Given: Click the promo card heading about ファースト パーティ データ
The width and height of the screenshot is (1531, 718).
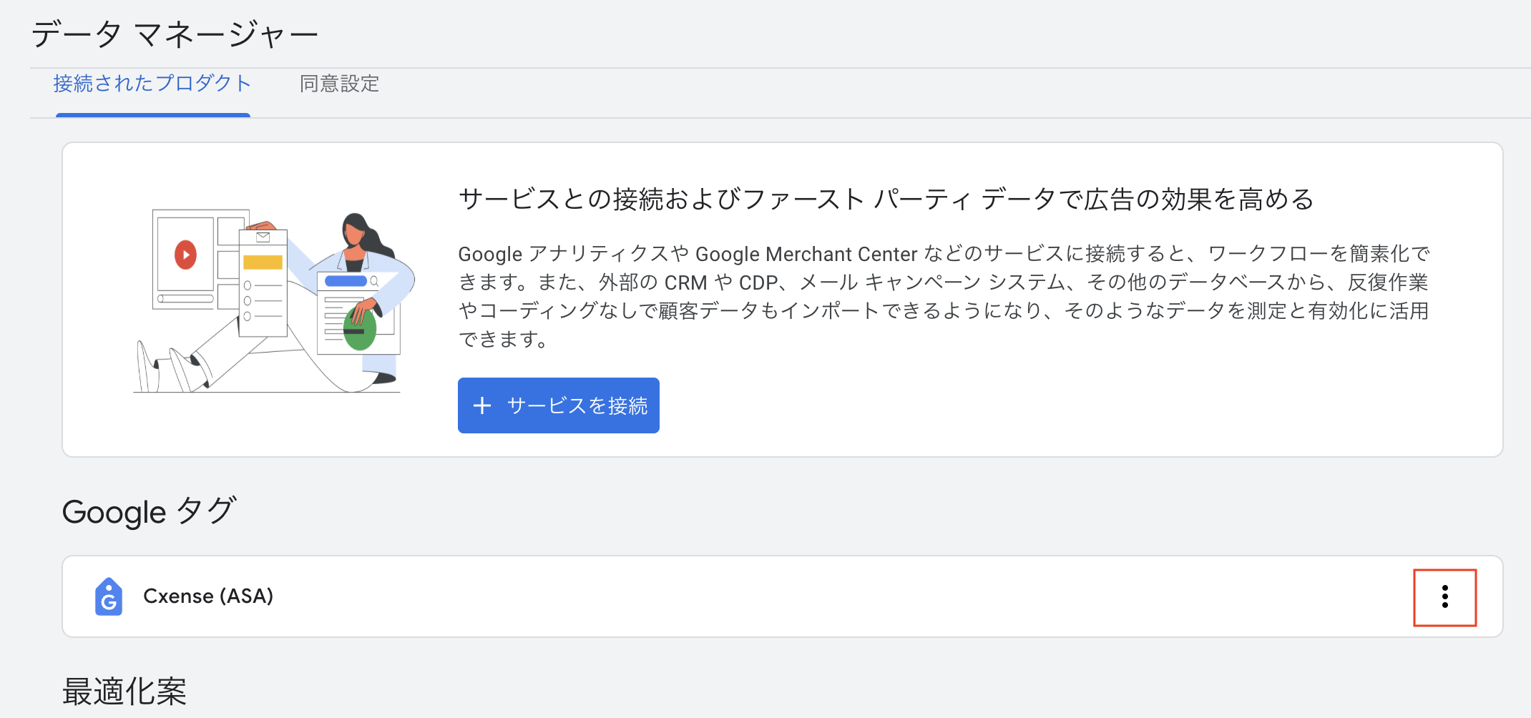Looking at the screenshot, I should pos(886,198).
